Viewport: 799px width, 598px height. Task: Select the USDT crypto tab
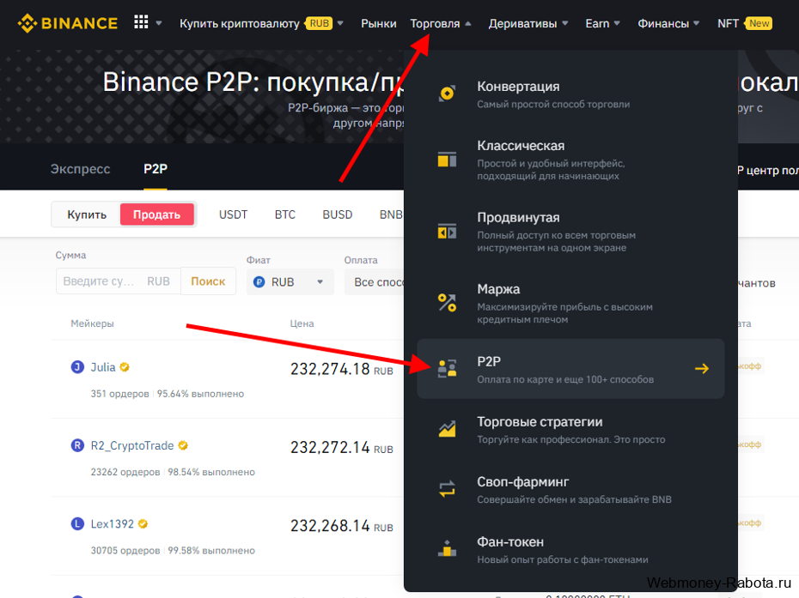pos(234,214)
